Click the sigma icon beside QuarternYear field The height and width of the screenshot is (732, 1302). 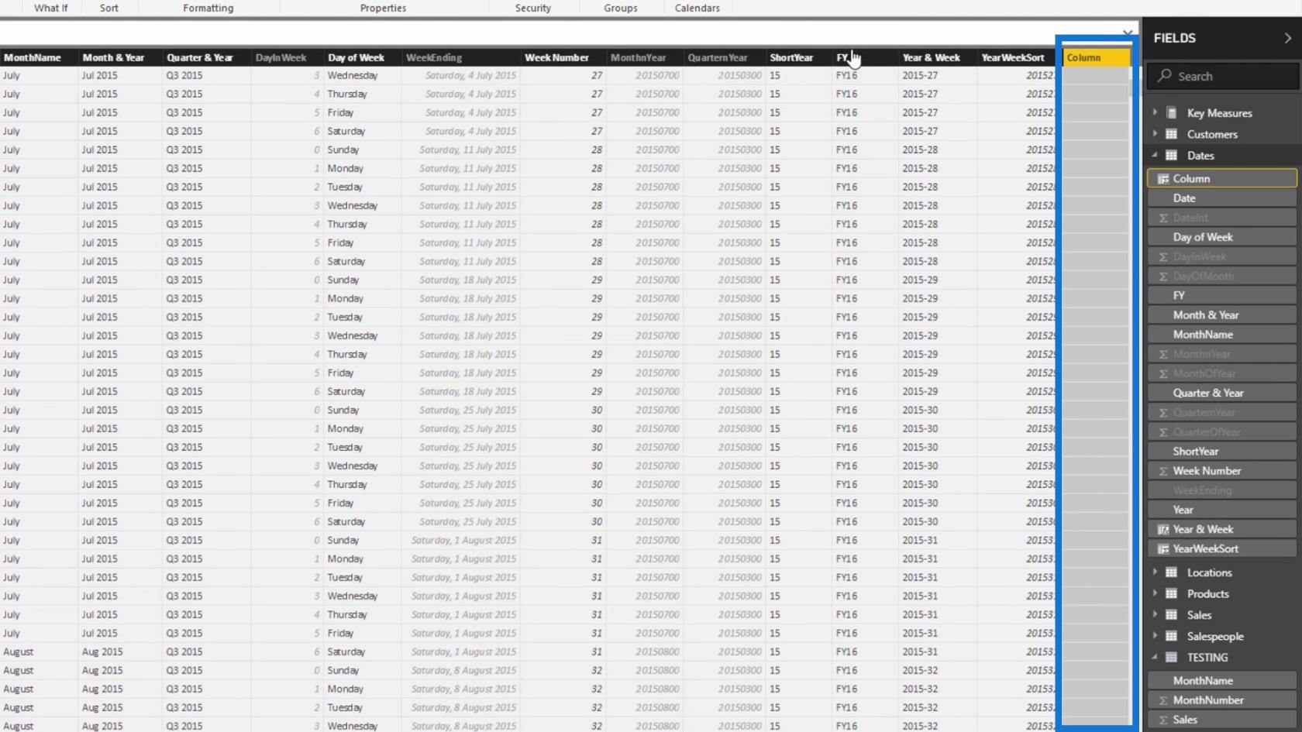1163,412
